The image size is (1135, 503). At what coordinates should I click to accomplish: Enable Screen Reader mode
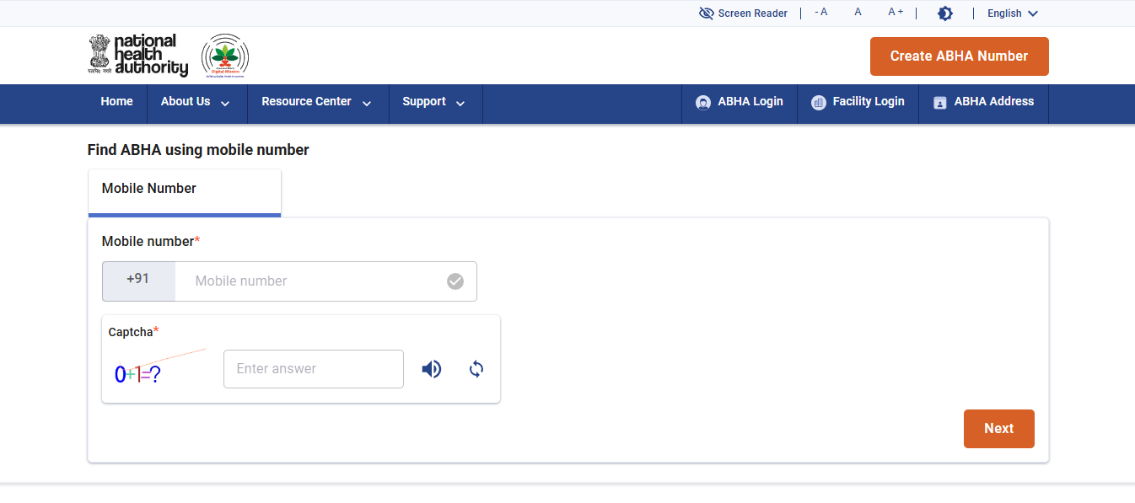tap(743, 13)
